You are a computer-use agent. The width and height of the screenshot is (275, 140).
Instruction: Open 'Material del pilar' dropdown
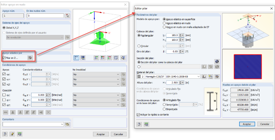point(198,76)
